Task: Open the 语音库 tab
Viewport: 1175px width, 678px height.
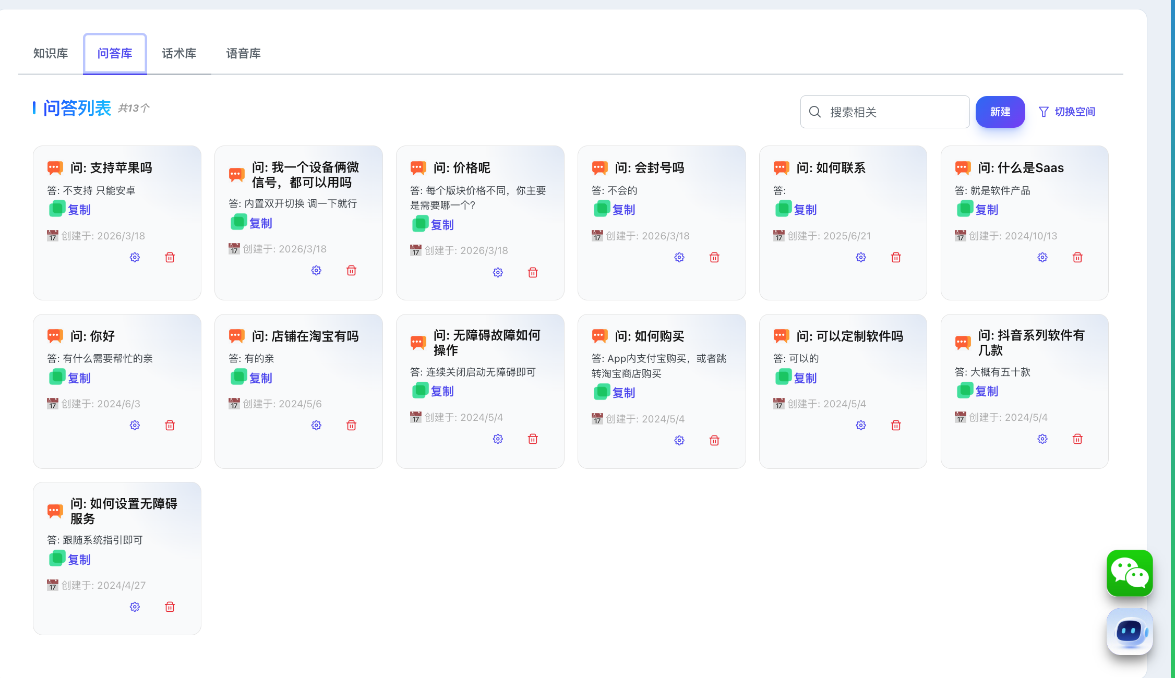Action: click(x=243, y=54)
